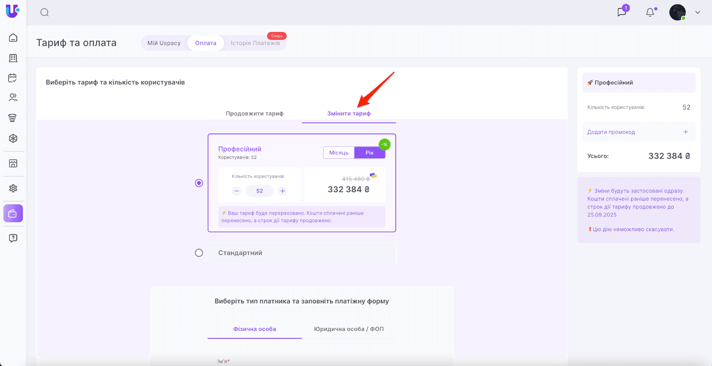Click the crossed-out 415 480 ₴ price
This screenshot has height=366, width=712.
click(x=356, y=179)
